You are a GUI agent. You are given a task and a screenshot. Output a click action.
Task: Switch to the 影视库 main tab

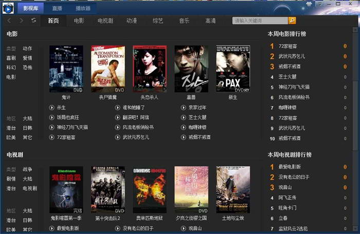pos(31,9)
